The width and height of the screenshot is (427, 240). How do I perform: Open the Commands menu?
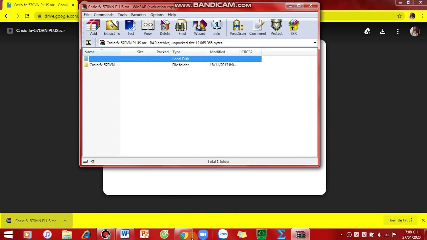103,15
